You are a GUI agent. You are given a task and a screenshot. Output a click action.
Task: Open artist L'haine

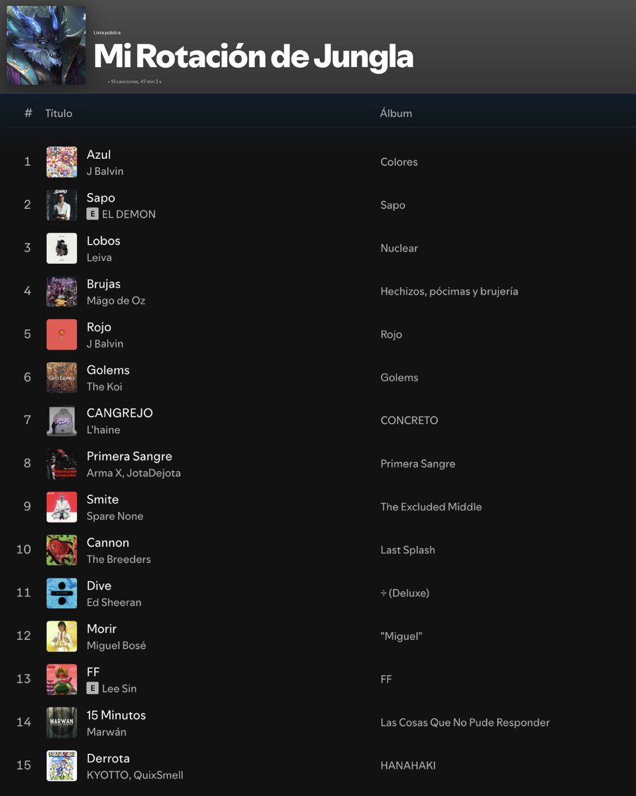(103, 430)
